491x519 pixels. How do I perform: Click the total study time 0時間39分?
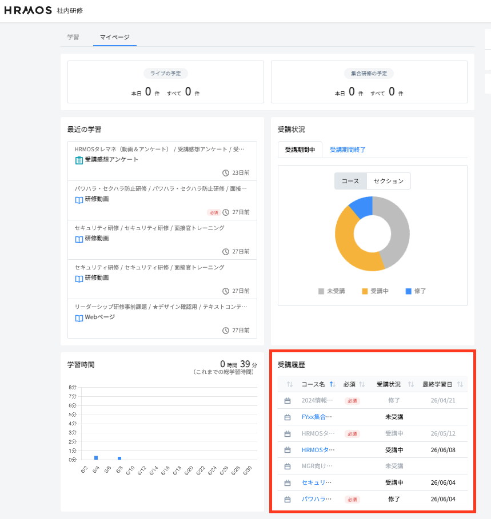pyautogui.click(x=238, y=364)
